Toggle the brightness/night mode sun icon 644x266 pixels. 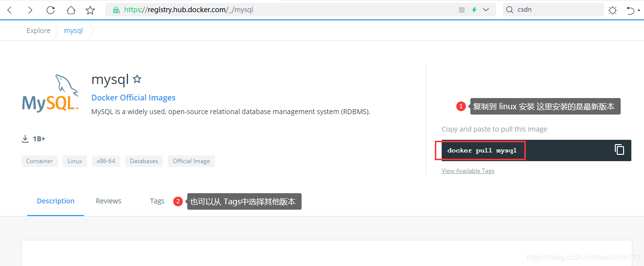pyautogui.click(x=612, y=10)
